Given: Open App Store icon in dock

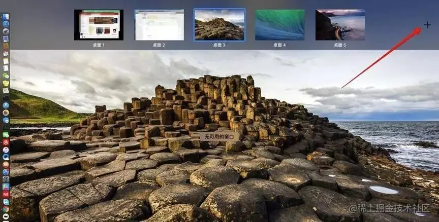Looking at the screenshot, I should (6, 171).
